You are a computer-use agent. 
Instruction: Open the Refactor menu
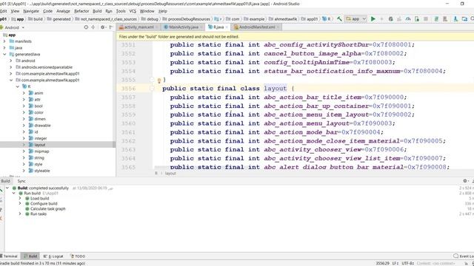coord(81,11)
